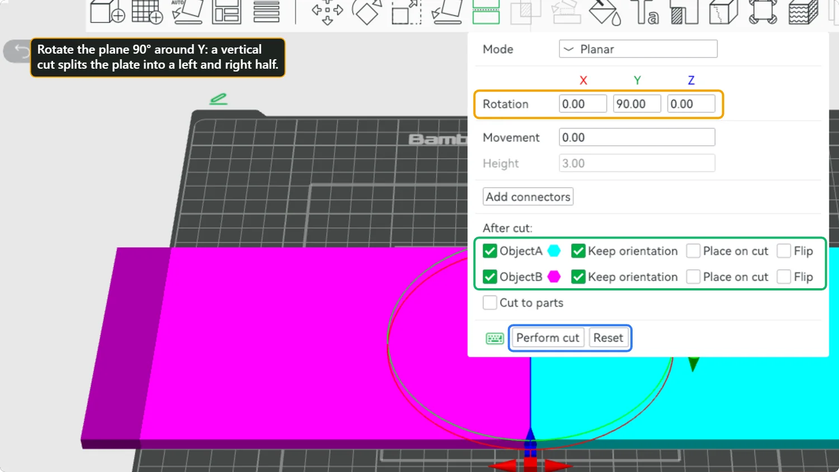The width and height of the screenshot is (839, 472).
Task: Click the red X axis label
Action: click(x=583, y=80)
